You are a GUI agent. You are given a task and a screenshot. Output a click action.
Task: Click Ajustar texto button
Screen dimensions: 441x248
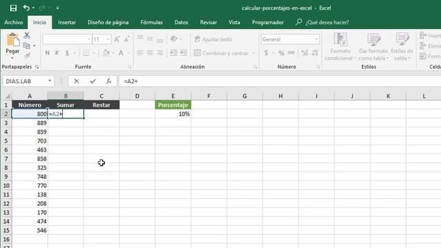point(213,39)
